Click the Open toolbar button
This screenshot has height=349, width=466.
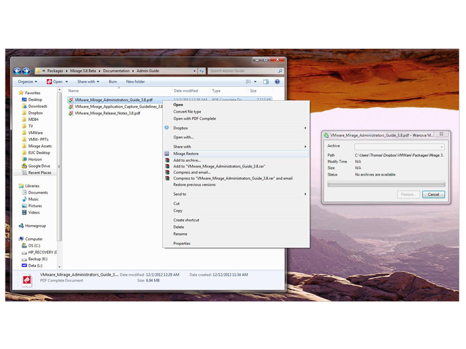(x=55, y=81)
